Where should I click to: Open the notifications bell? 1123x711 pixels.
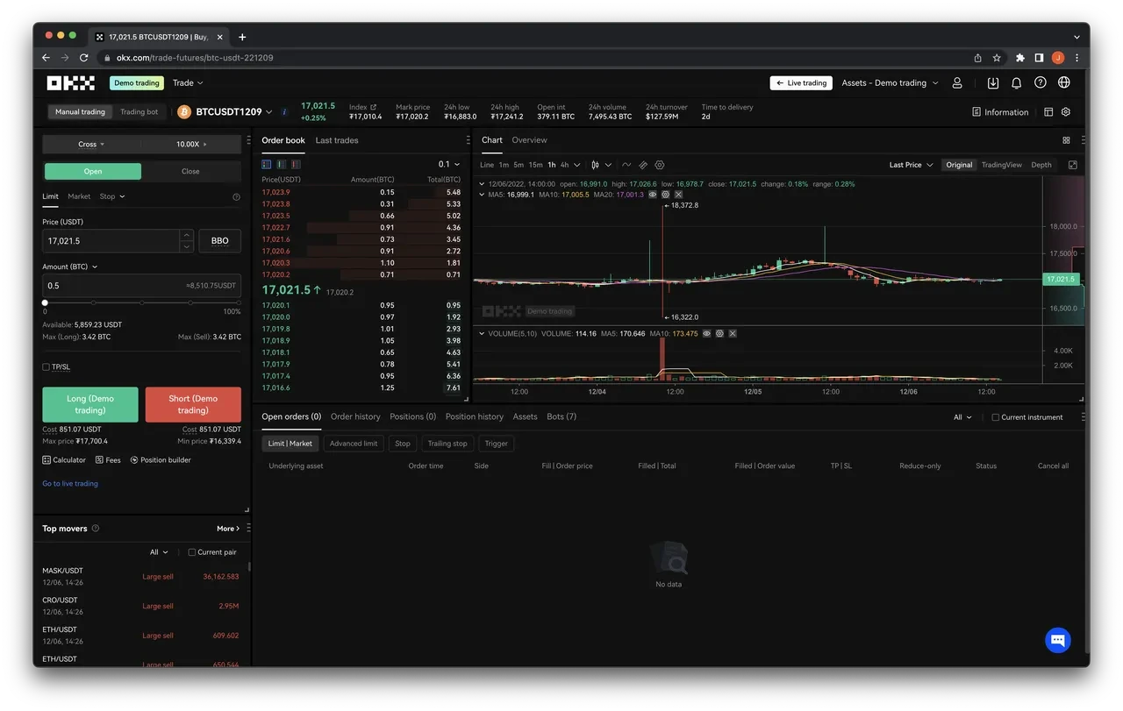click(x=1016, y=82)
